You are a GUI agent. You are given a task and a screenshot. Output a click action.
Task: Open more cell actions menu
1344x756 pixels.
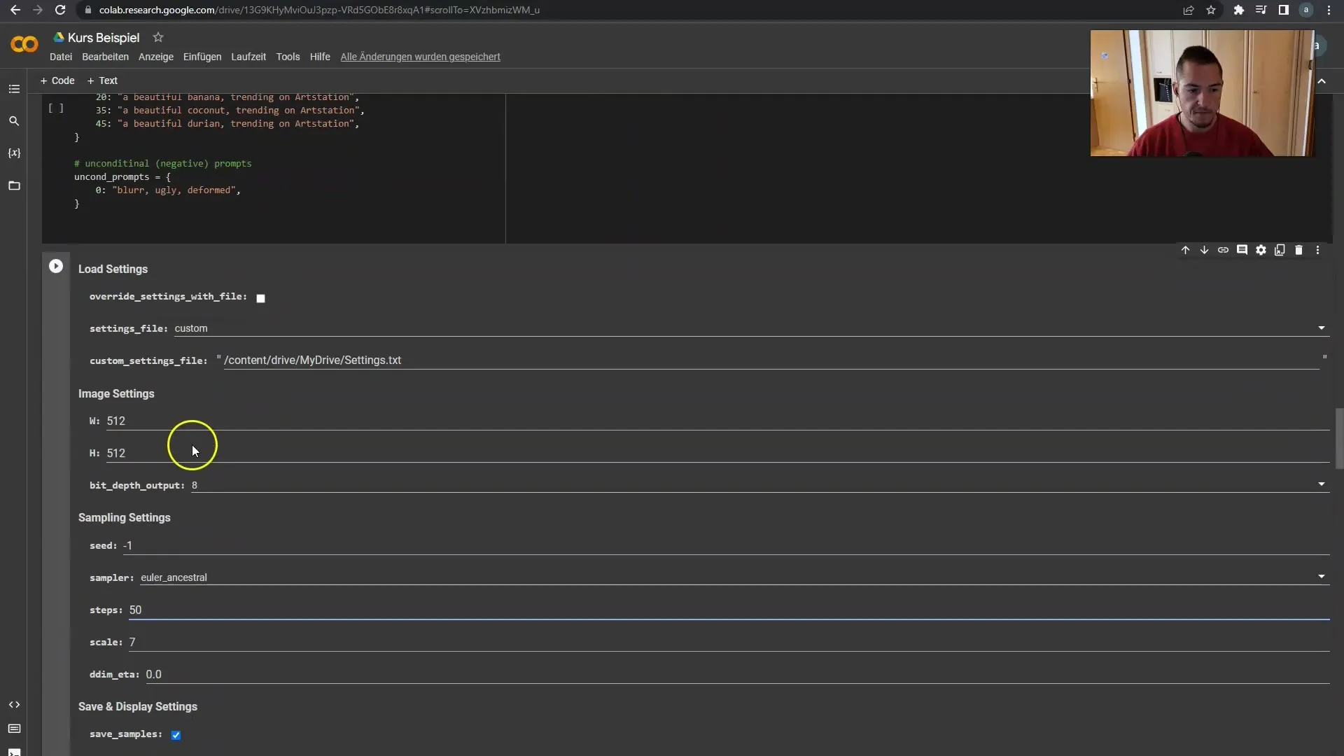coord(1317,250)
